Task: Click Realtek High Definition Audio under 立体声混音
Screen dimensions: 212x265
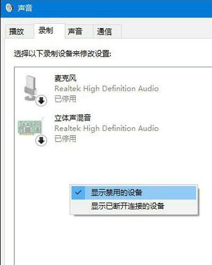Action: tap(107, 128)
